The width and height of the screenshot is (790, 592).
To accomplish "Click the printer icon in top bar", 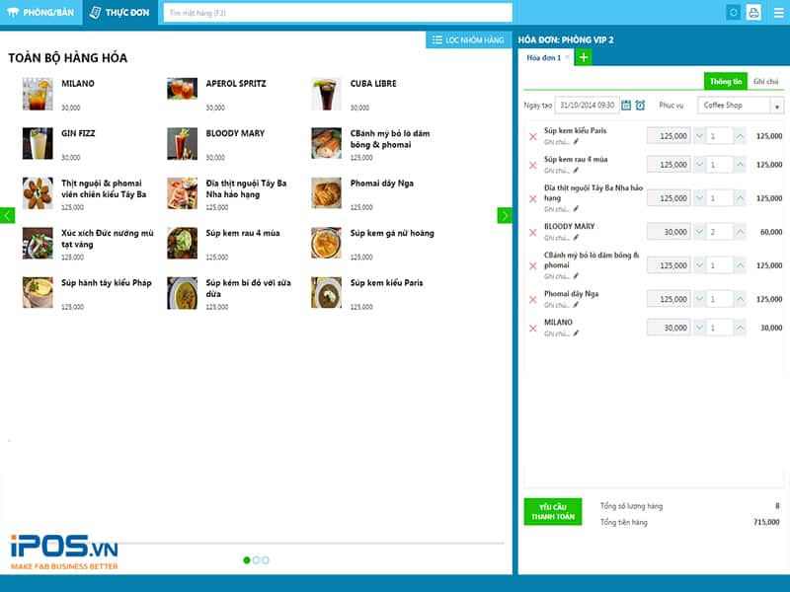I will click(753, 13).
